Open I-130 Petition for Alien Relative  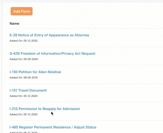[35, 72]
